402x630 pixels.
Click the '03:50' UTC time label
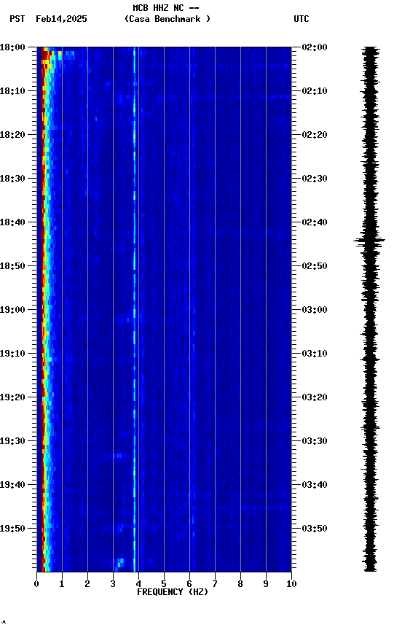point(315,529)
